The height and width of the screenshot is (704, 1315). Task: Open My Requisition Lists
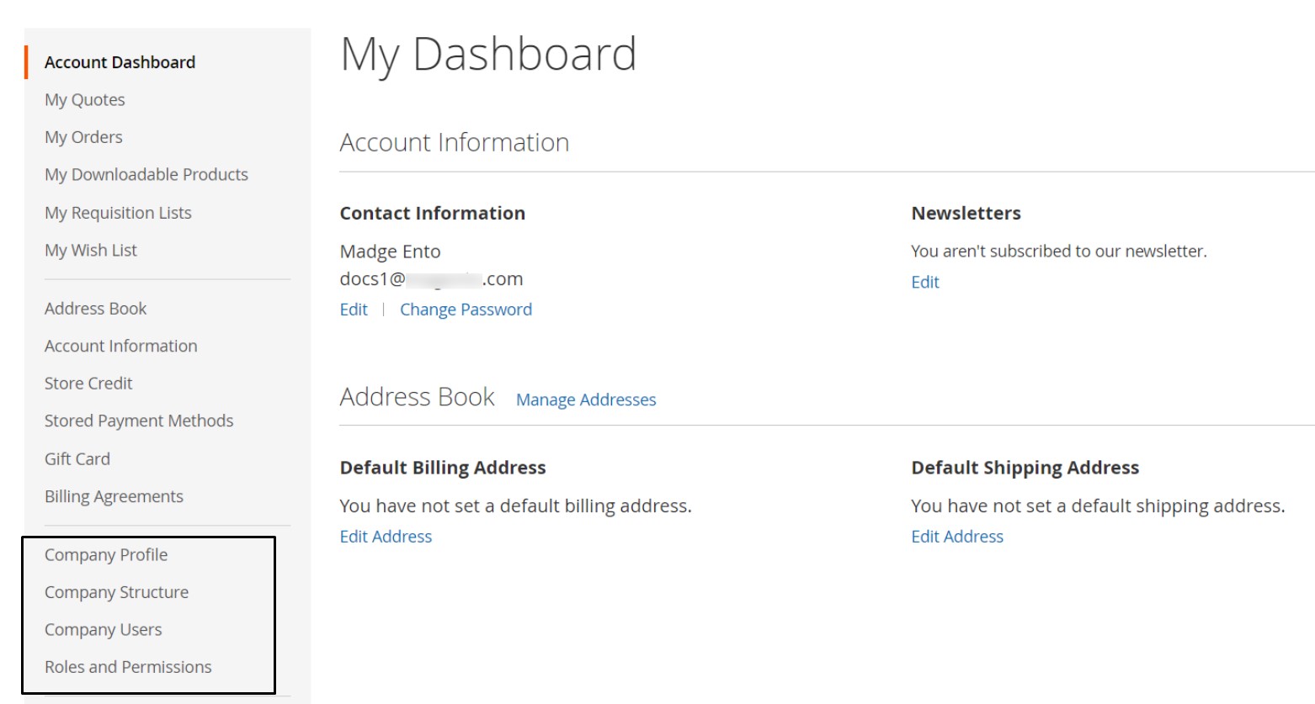118,213
